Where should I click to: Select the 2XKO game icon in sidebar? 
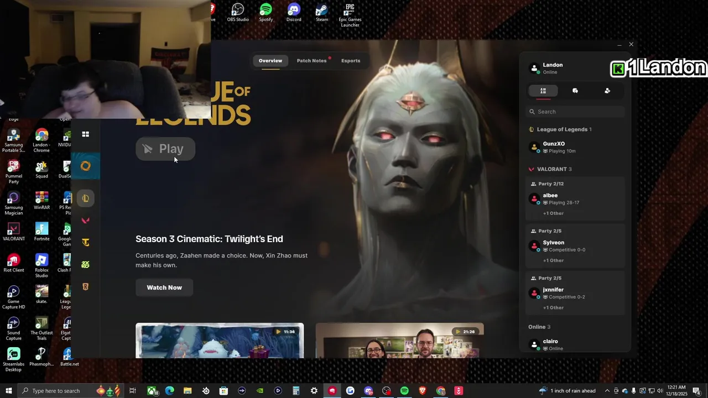coord(86,265)
